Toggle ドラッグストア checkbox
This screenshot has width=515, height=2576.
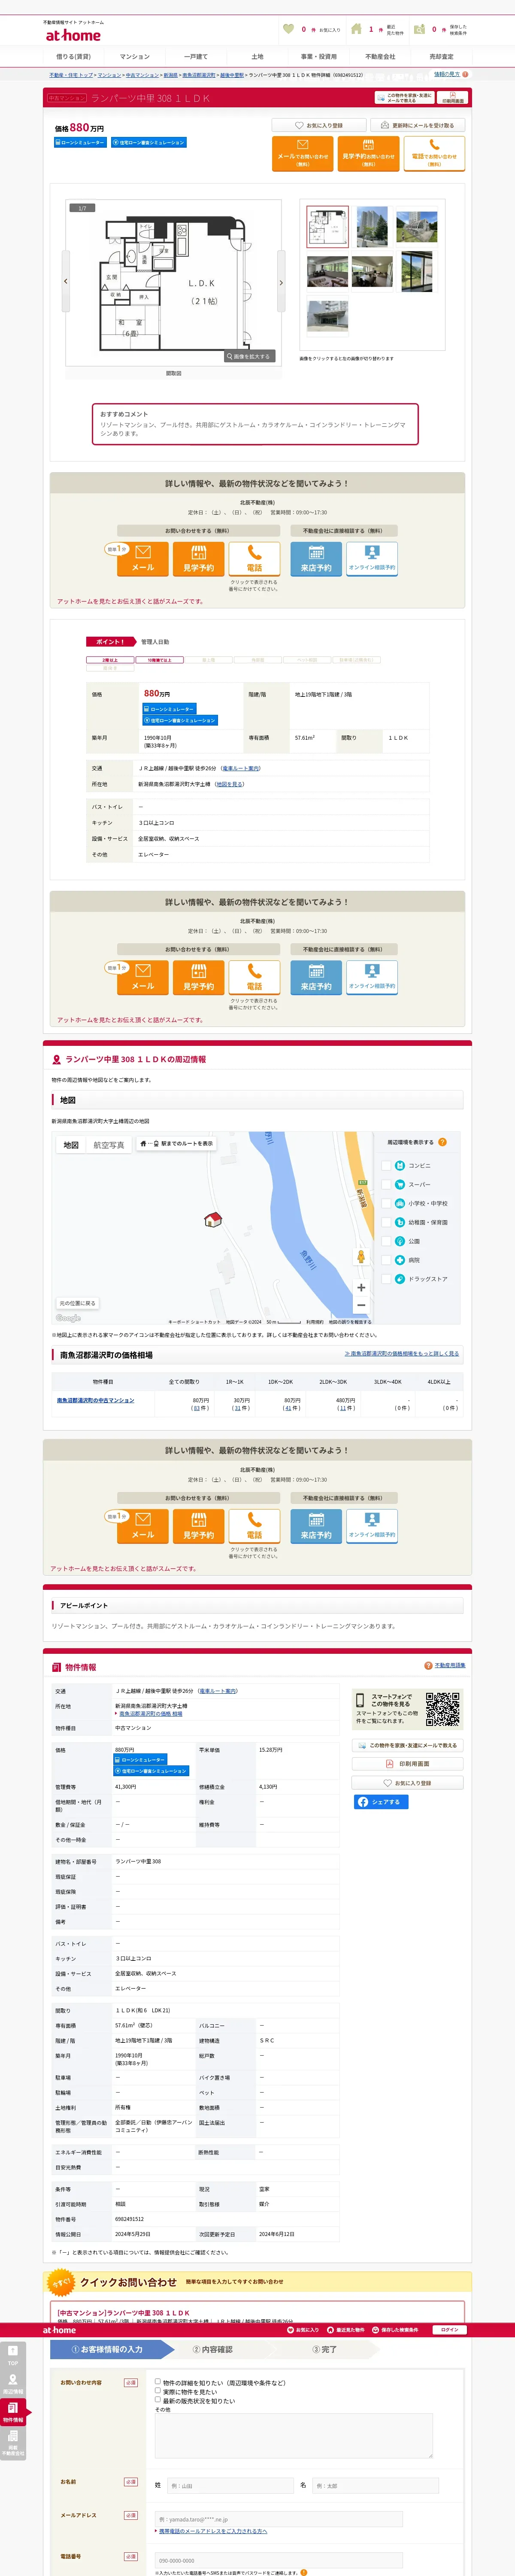(x=386, y=1279)
